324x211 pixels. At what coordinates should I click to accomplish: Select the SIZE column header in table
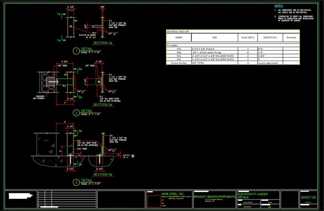tap(214, 37)
